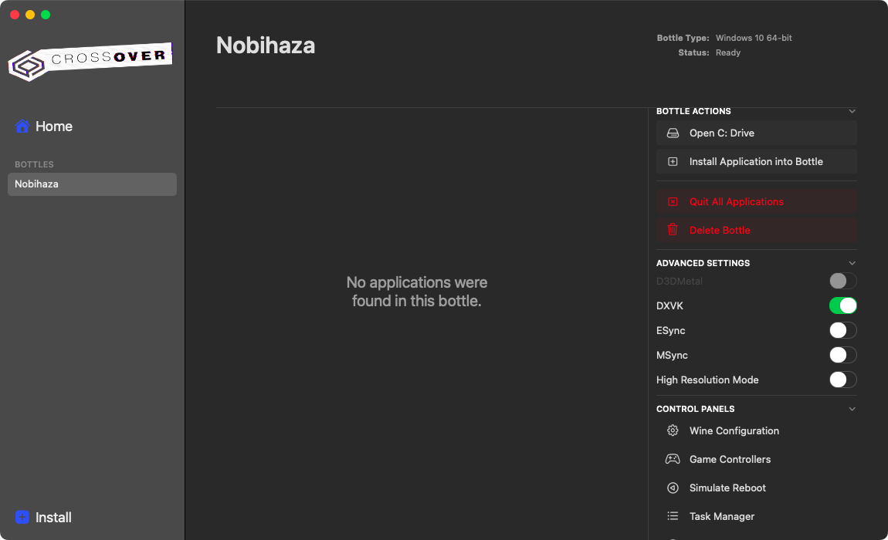
Task: Click the Task Manager list icon
Action: click(673, 517)
